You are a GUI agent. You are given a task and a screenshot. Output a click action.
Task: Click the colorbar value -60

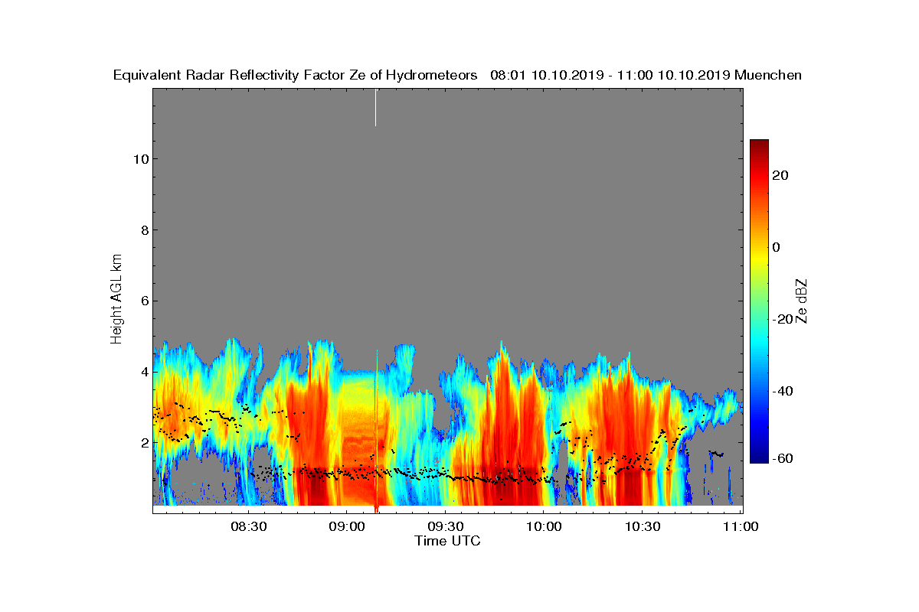click(783, 458)
